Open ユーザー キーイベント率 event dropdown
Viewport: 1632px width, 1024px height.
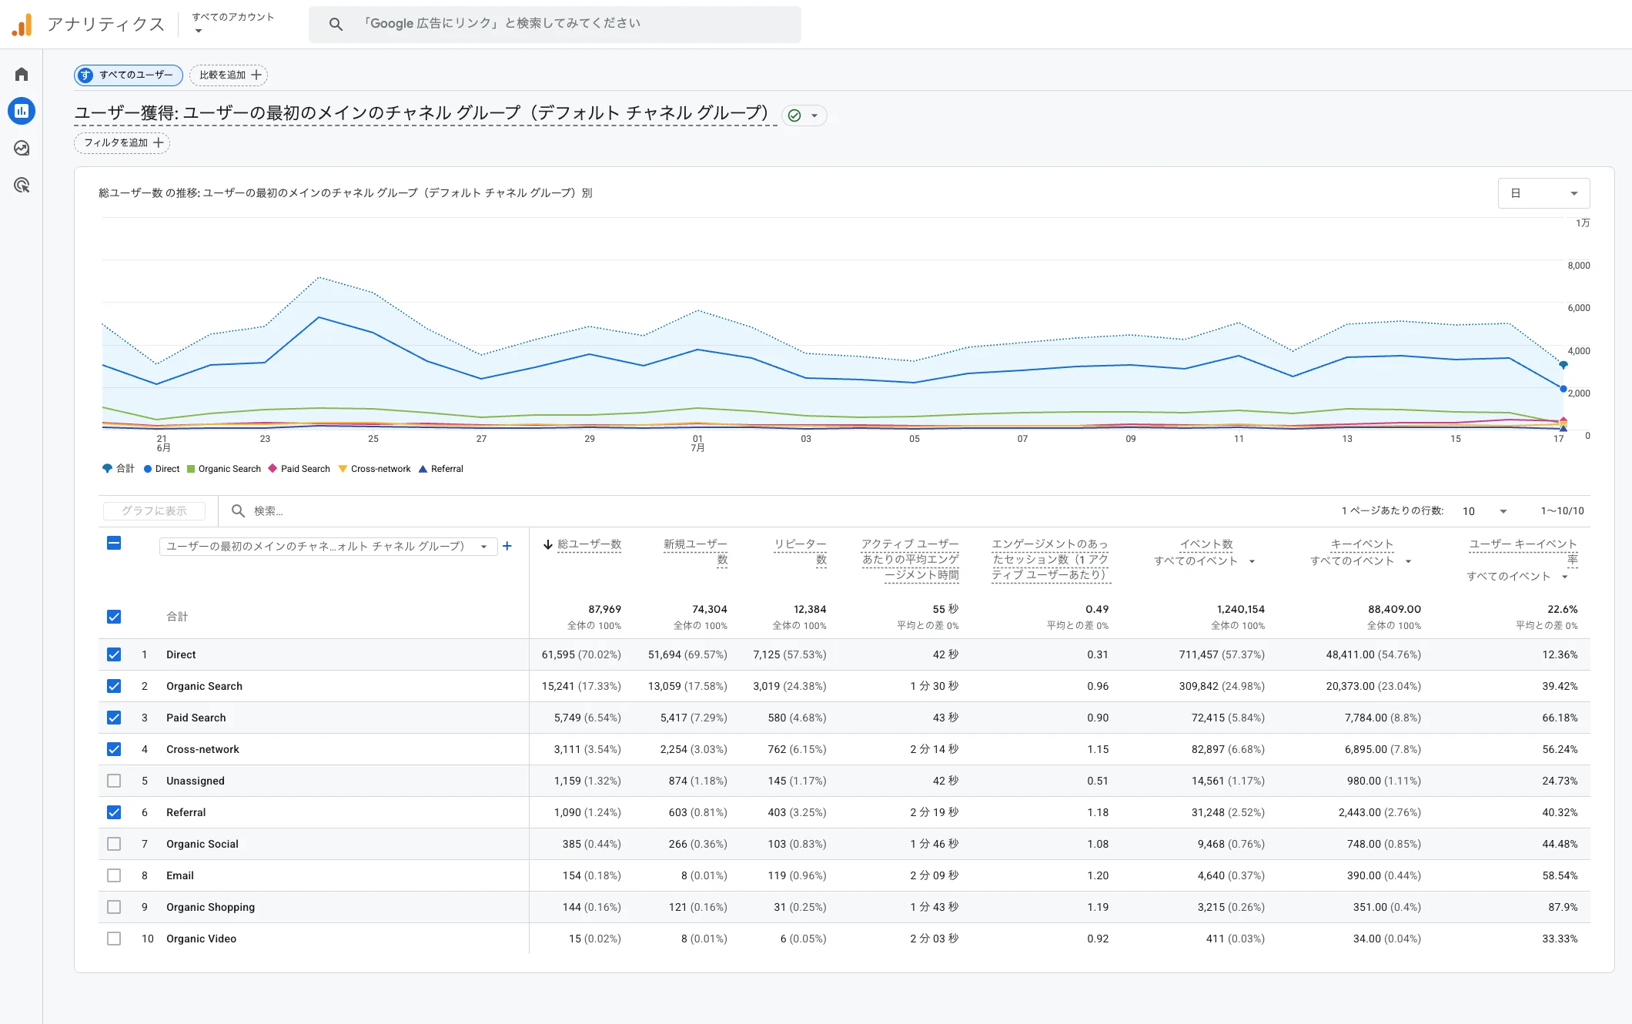pyautogui.click(x=1517, y=577)
